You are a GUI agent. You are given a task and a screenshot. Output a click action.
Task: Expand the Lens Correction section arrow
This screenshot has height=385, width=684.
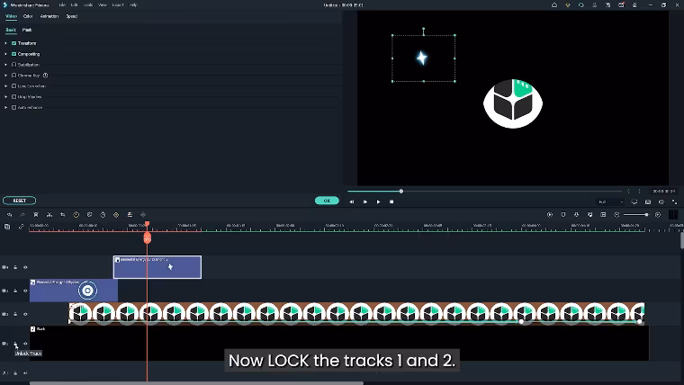(x=6, y=86)
